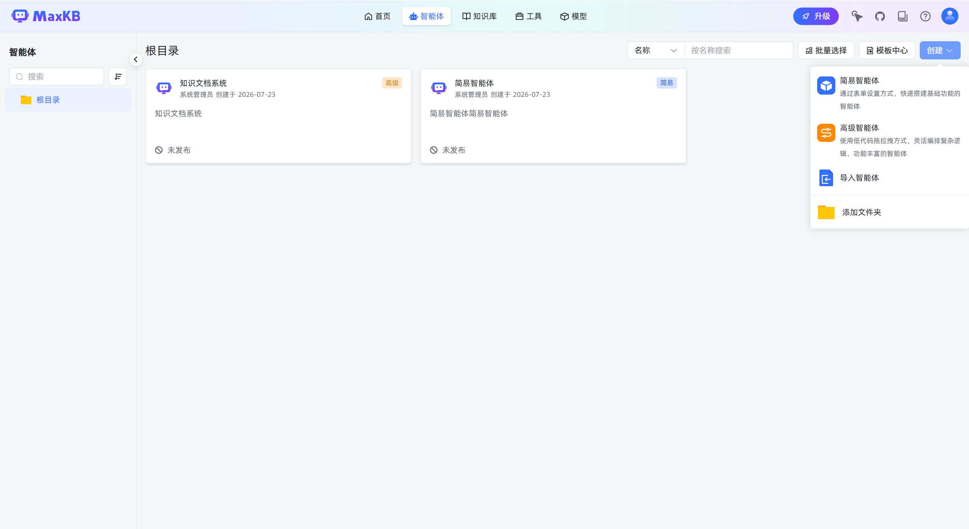The image size is (969, 529).
Task: Select the 根目录 folder in the tree
Action: (x=68, y=100)
